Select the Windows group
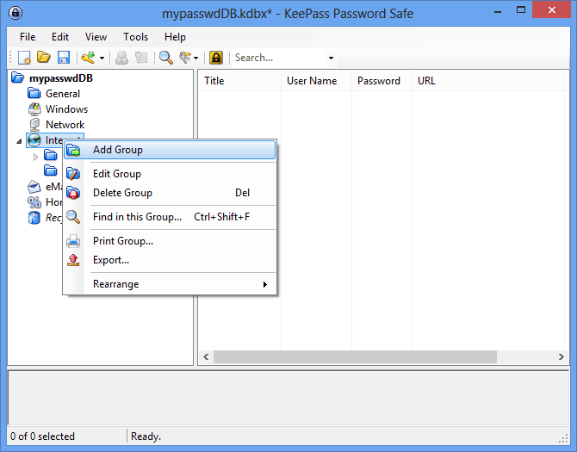The height and width of the screenshot is (452, 577). click(x=66, y=108)
